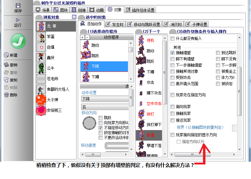Click the 移动方向 direction dial

tap(89, 123)
